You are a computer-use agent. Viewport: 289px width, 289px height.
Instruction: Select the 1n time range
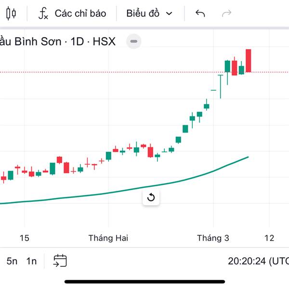pos(31,261)
